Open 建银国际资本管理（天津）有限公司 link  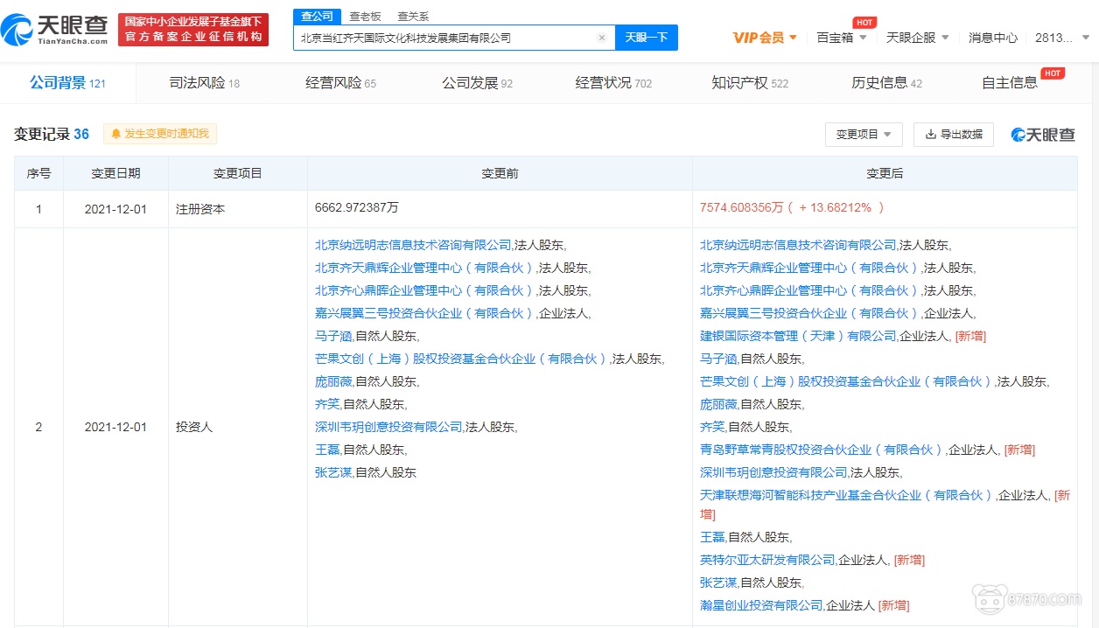[798, 336]
